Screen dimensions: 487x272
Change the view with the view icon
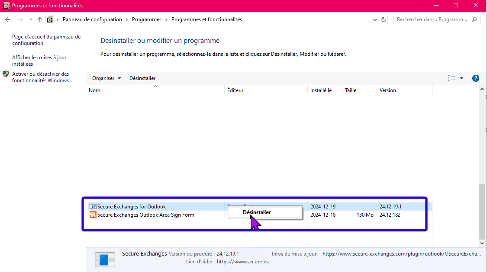point(452,78)
